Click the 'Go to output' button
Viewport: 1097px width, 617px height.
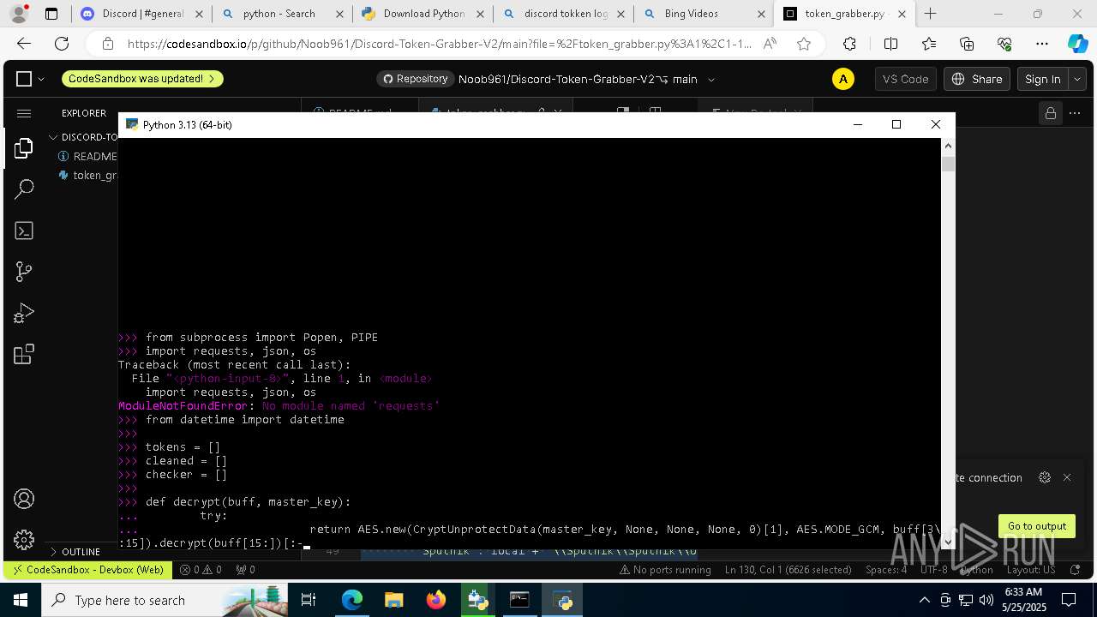[x=1036, y=526]
